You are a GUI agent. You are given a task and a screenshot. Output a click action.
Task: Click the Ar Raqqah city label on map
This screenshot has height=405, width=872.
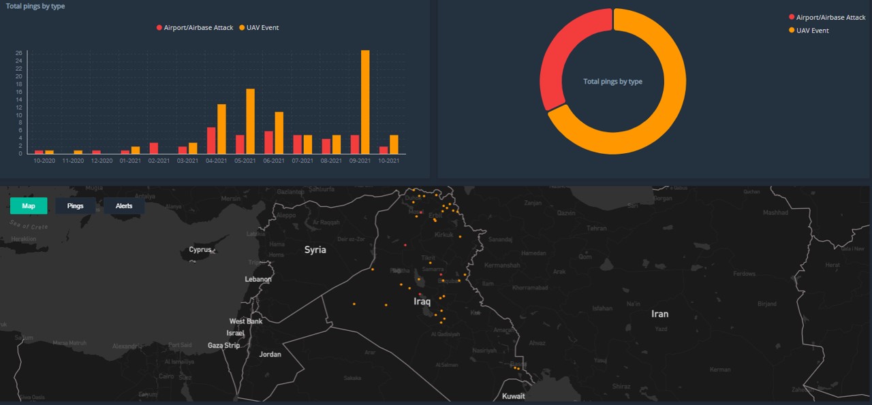coord(326,223)
